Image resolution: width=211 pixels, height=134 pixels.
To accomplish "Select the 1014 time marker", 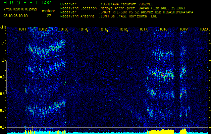I will pyautogui.click(x=83, y=29).
